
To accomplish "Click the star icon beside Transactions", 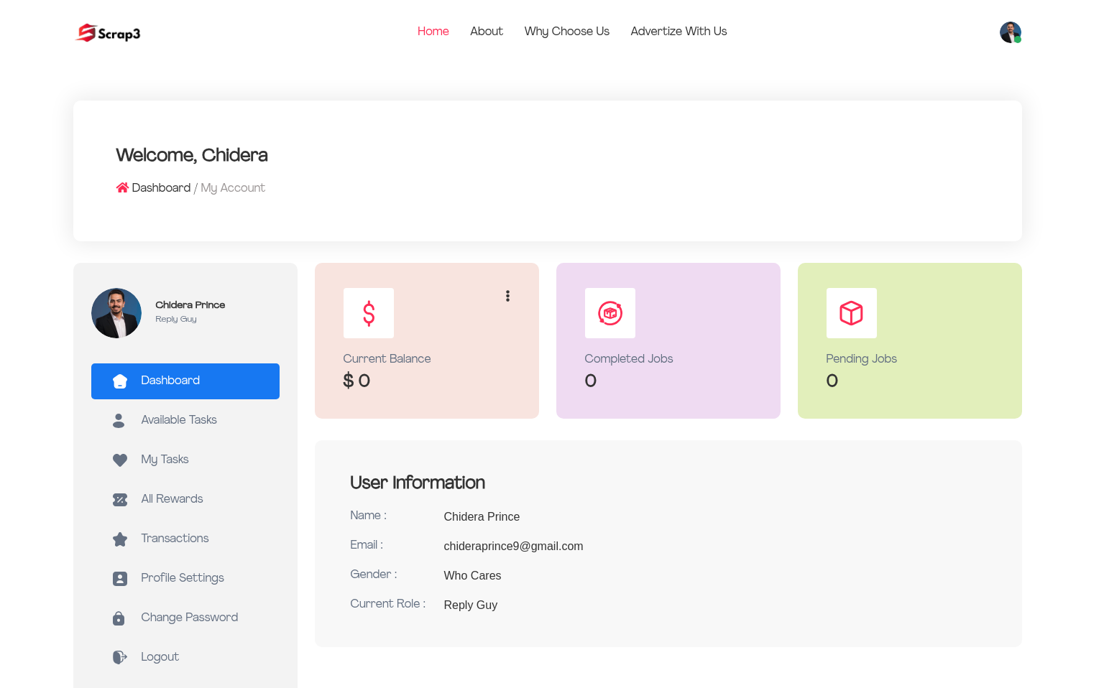I will click(120, 539).
